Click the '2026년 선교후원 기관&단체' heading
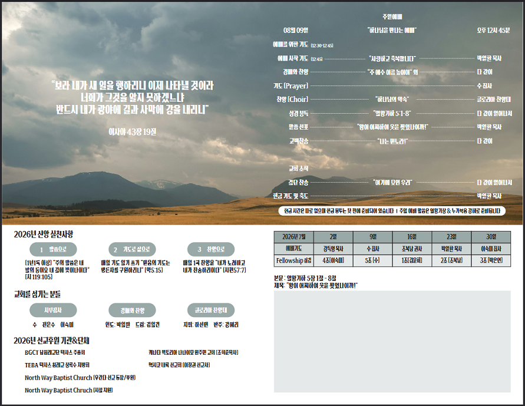 point(51,341)
